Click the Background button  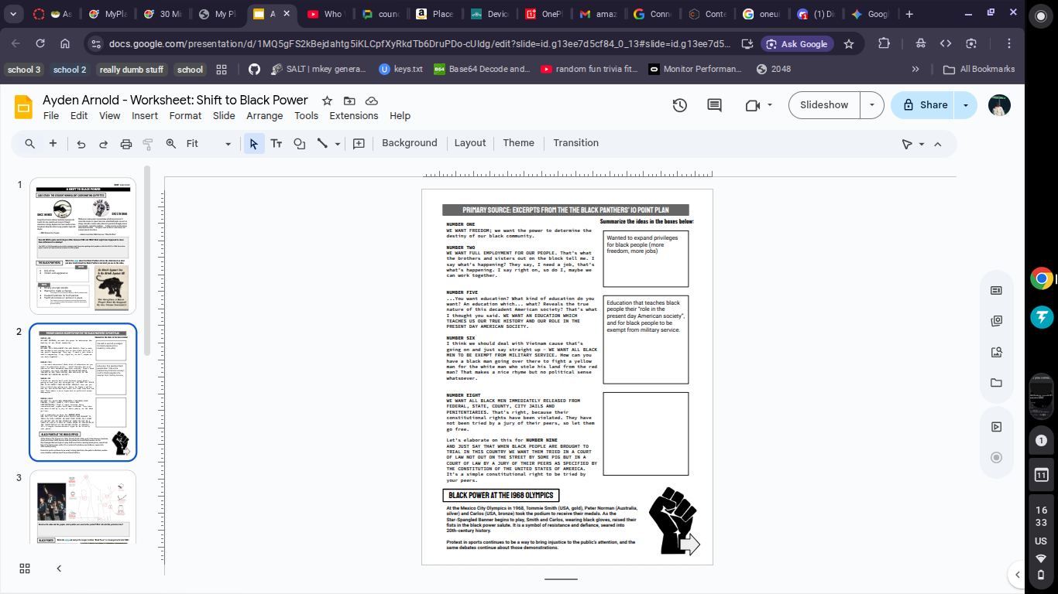coord(409,143)
